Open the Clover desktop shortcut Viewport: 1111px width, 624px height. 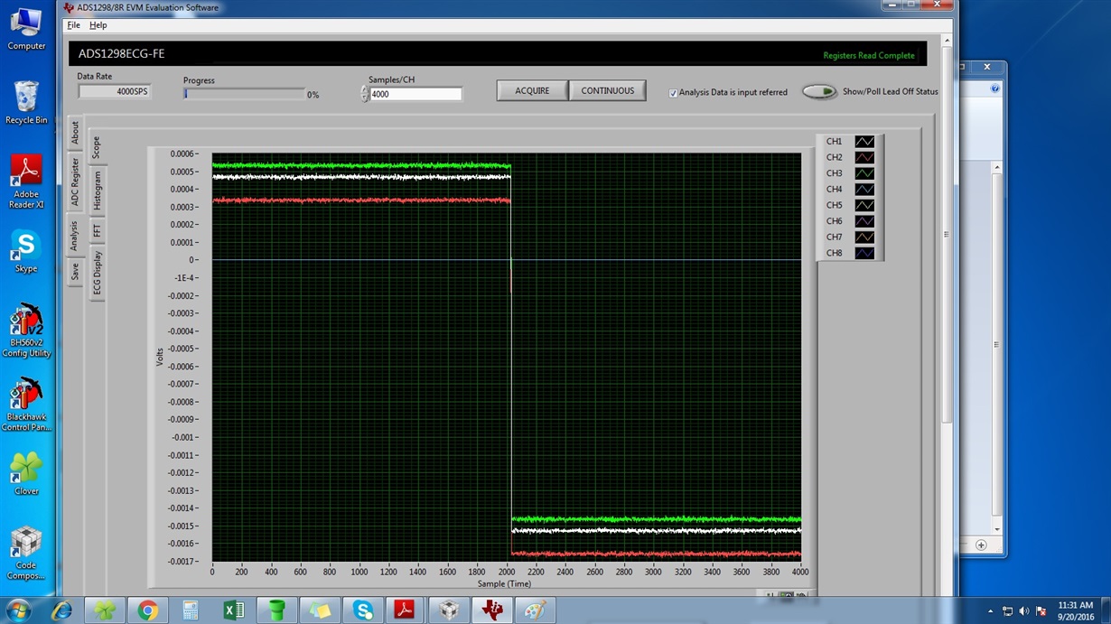(x=26, y=473)
